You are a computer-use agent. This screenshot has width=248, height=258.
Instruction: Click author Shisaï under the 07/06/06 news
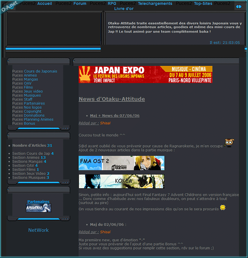click(105, 123)
